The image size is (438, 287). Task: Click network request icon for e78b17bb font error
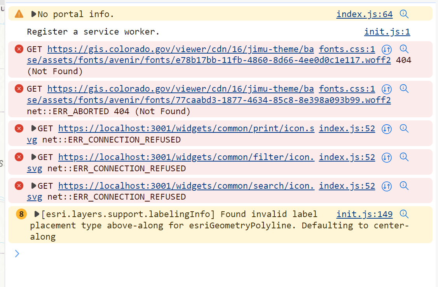pos(386,49)
